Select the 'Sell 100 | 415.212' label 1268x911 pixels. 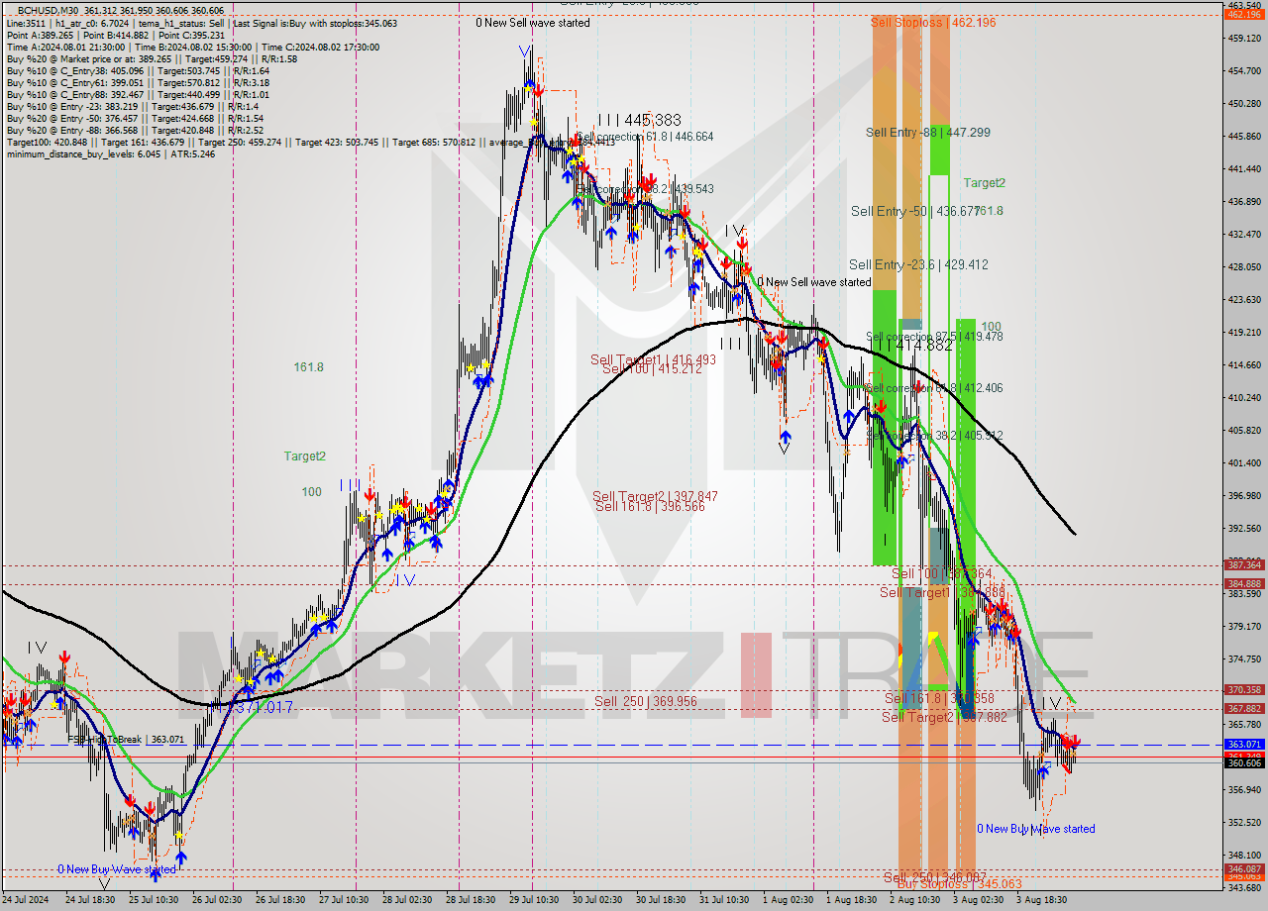(653, 368)
